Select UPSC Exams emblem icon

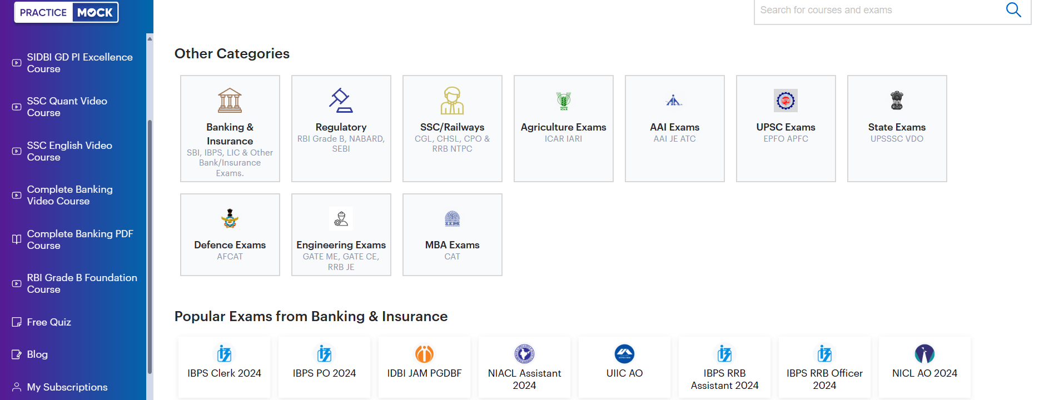(x=786, y=101)
